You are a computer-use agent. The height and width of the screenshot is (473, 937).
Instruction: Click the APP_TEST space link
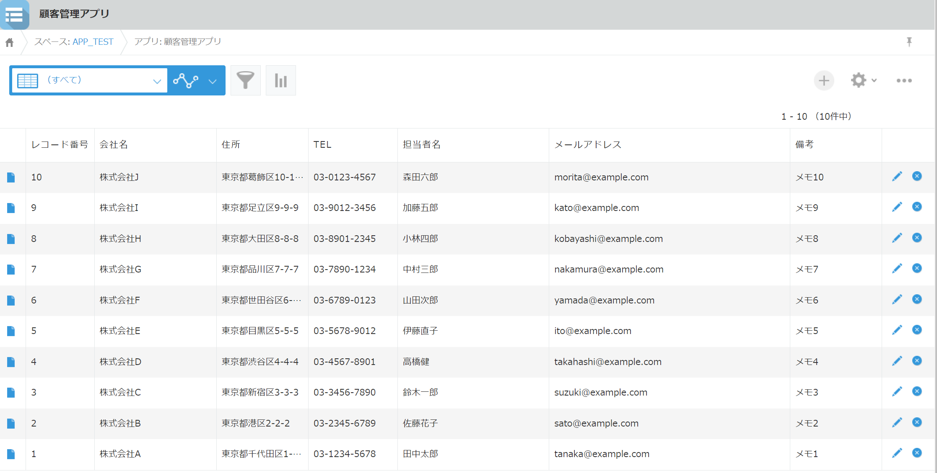tap(93, 42)
